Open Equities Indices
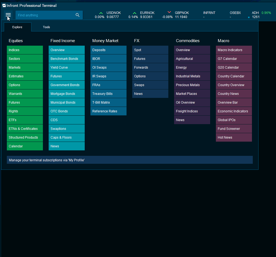This screenshot has height=257, width=276. (25, 50)
